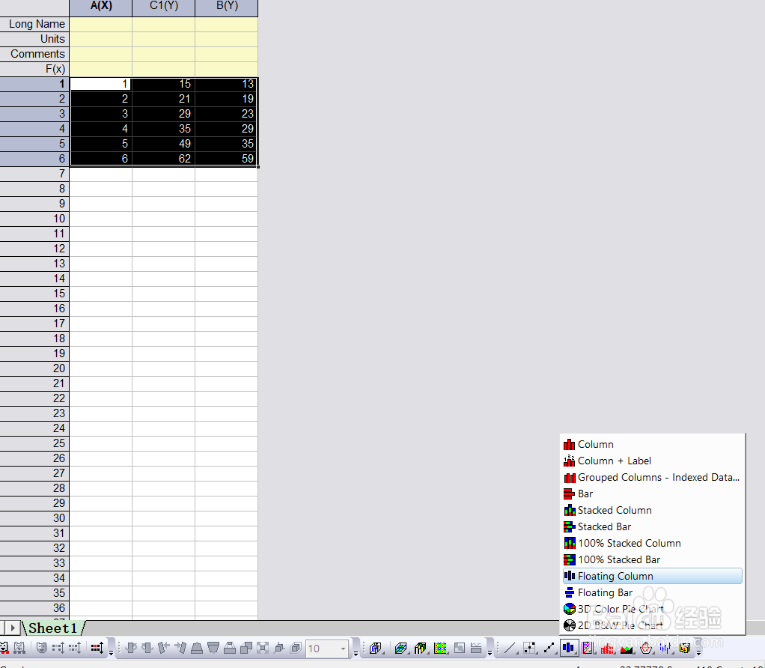Expand options after the plot toolbar
The image size is (765, 668).
tap(698, 652)
